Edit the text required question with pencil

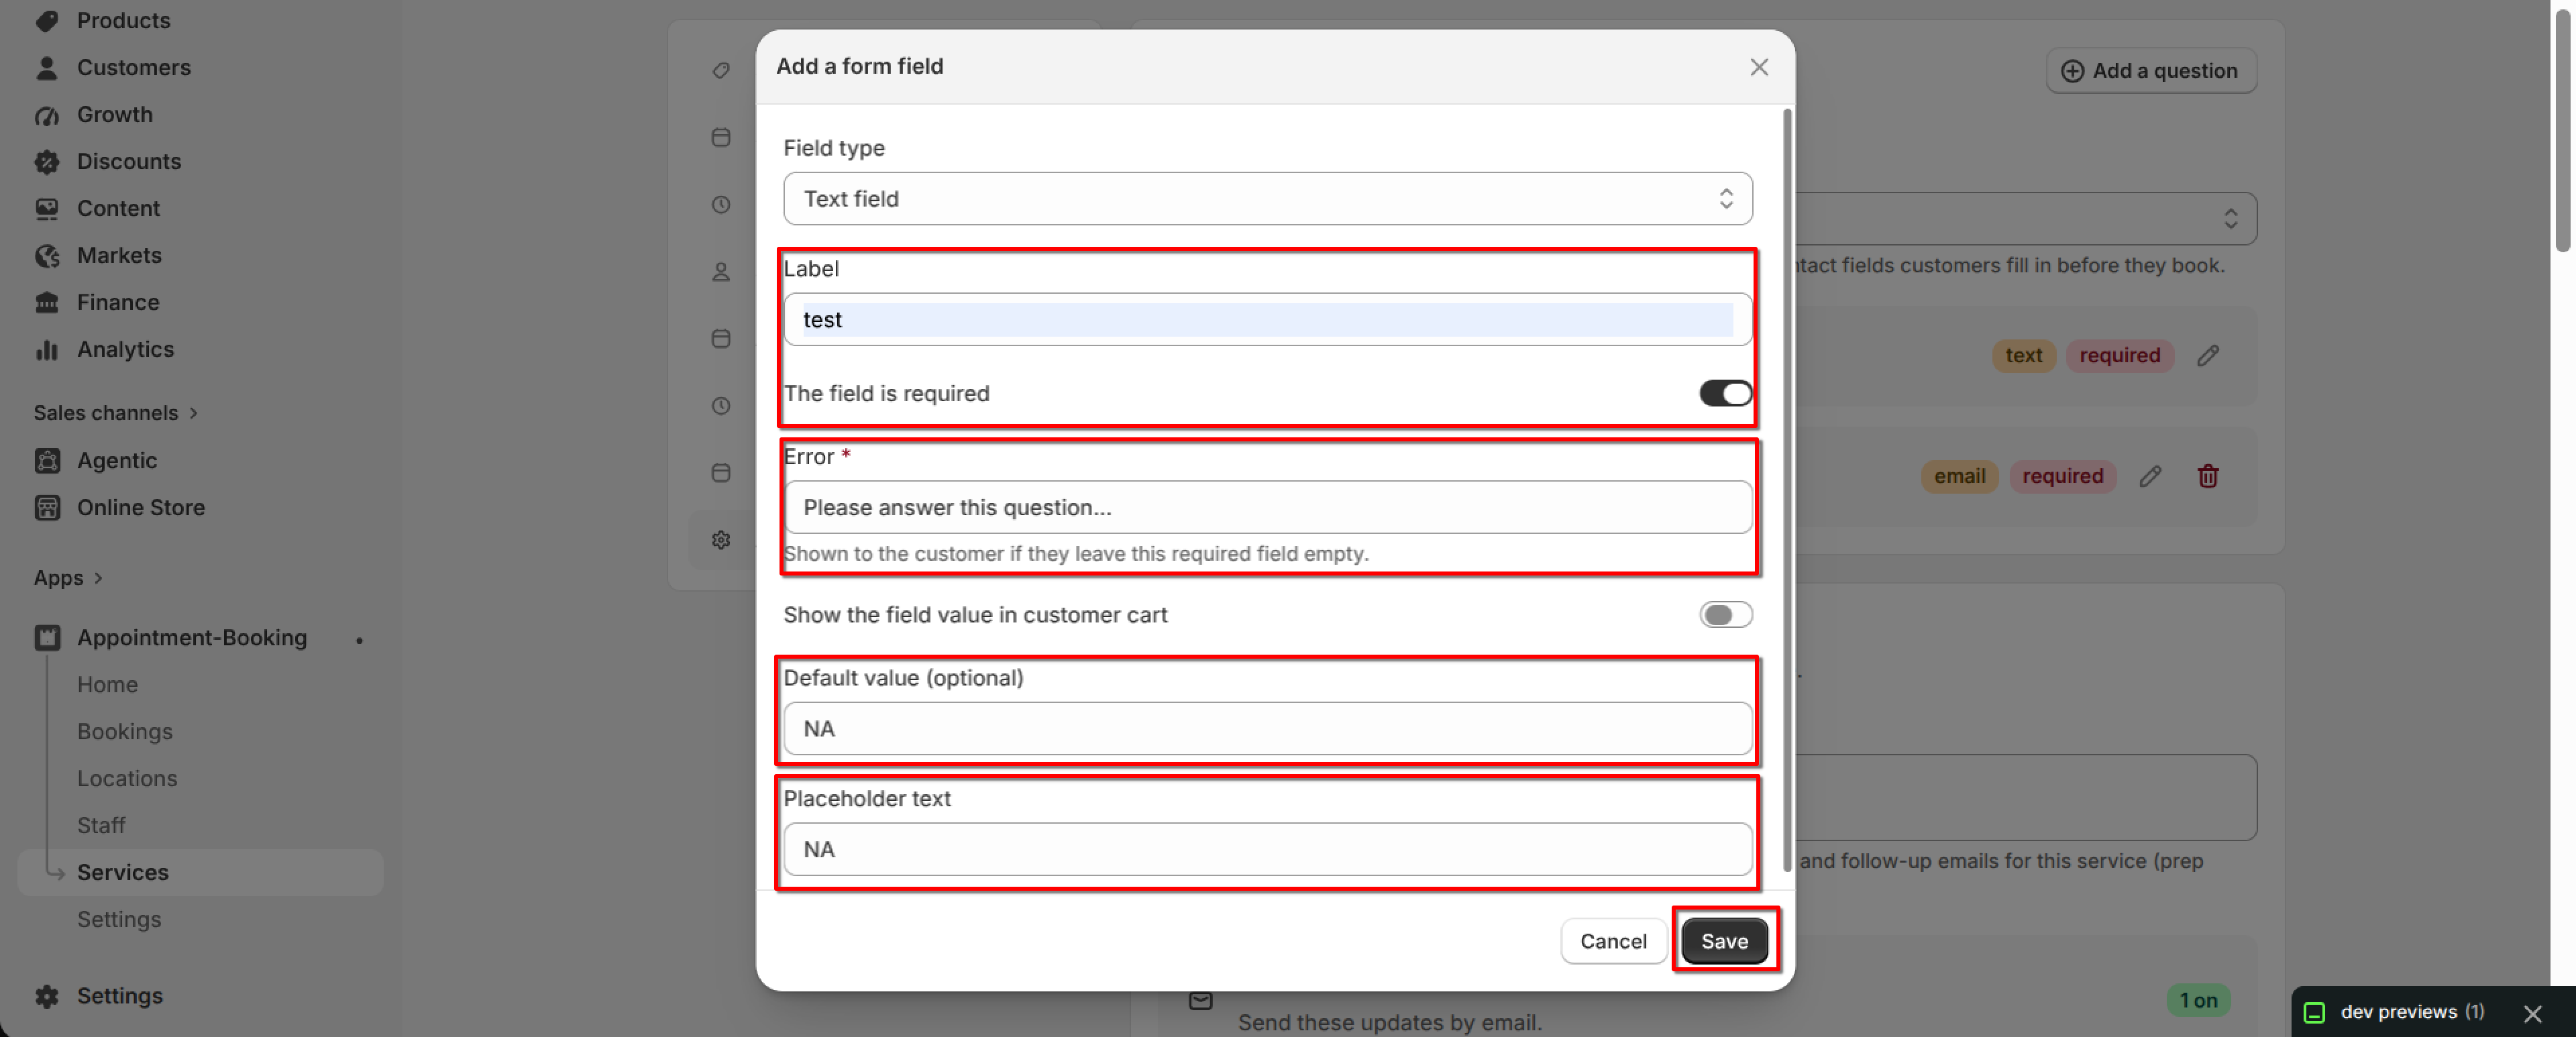(x=2208, y=355)
